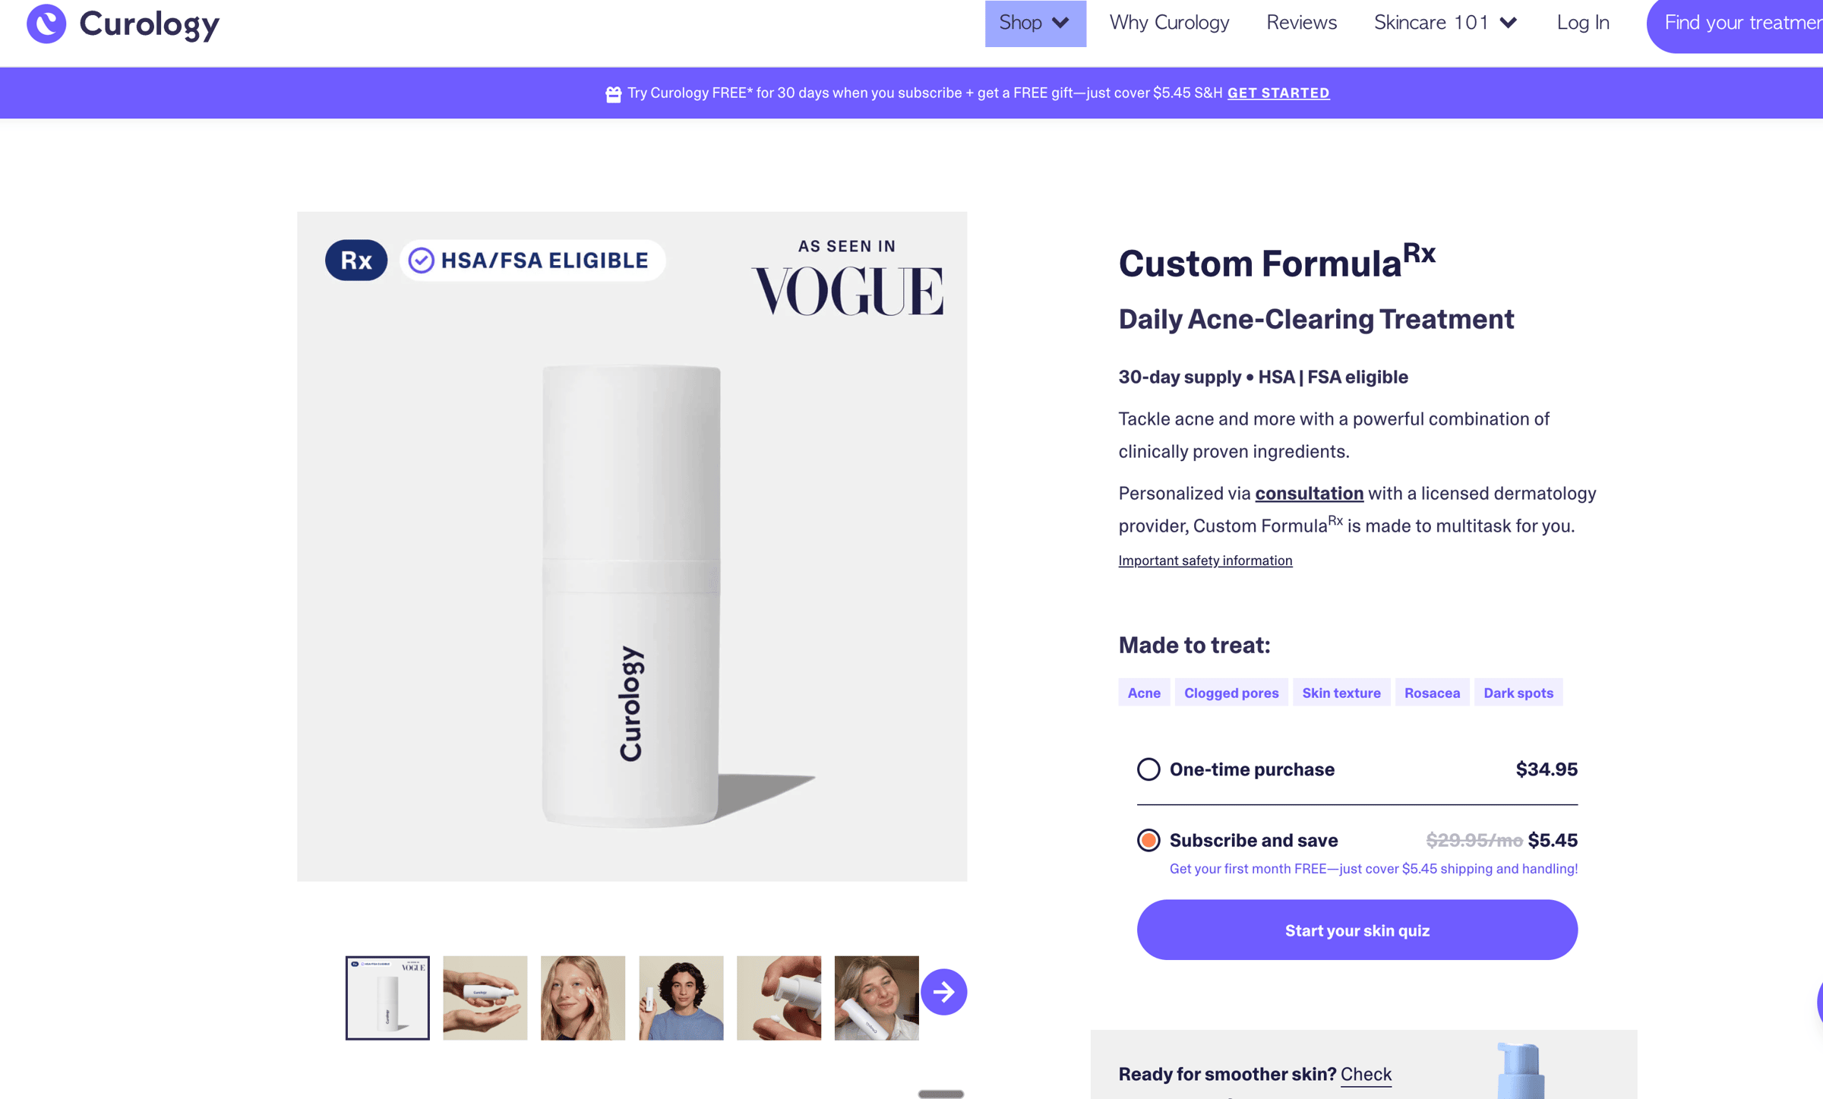Go to the Reviews page

1301,23
